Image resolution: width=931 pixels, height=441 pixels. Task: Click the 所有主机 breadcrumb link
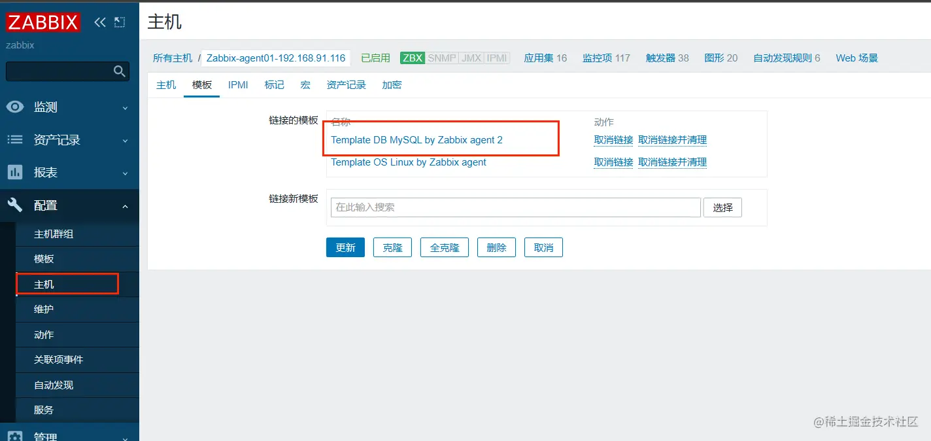173,58
